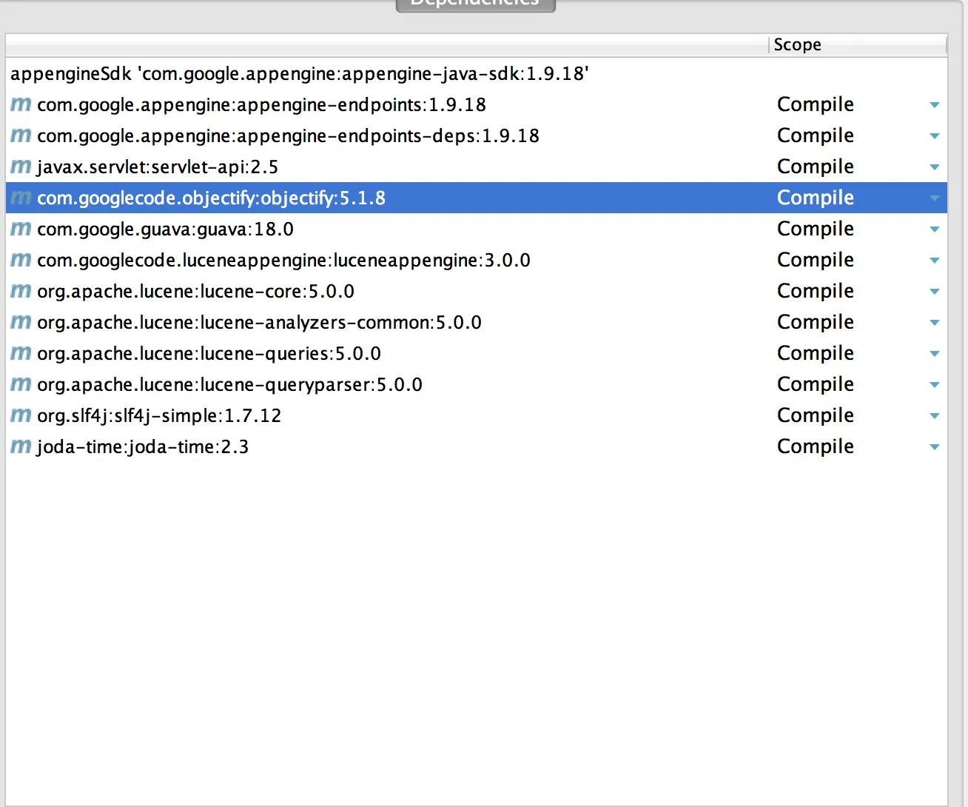
Task: Click Compile scope value for objectify:5.1.8
Action: click(816, 198)
